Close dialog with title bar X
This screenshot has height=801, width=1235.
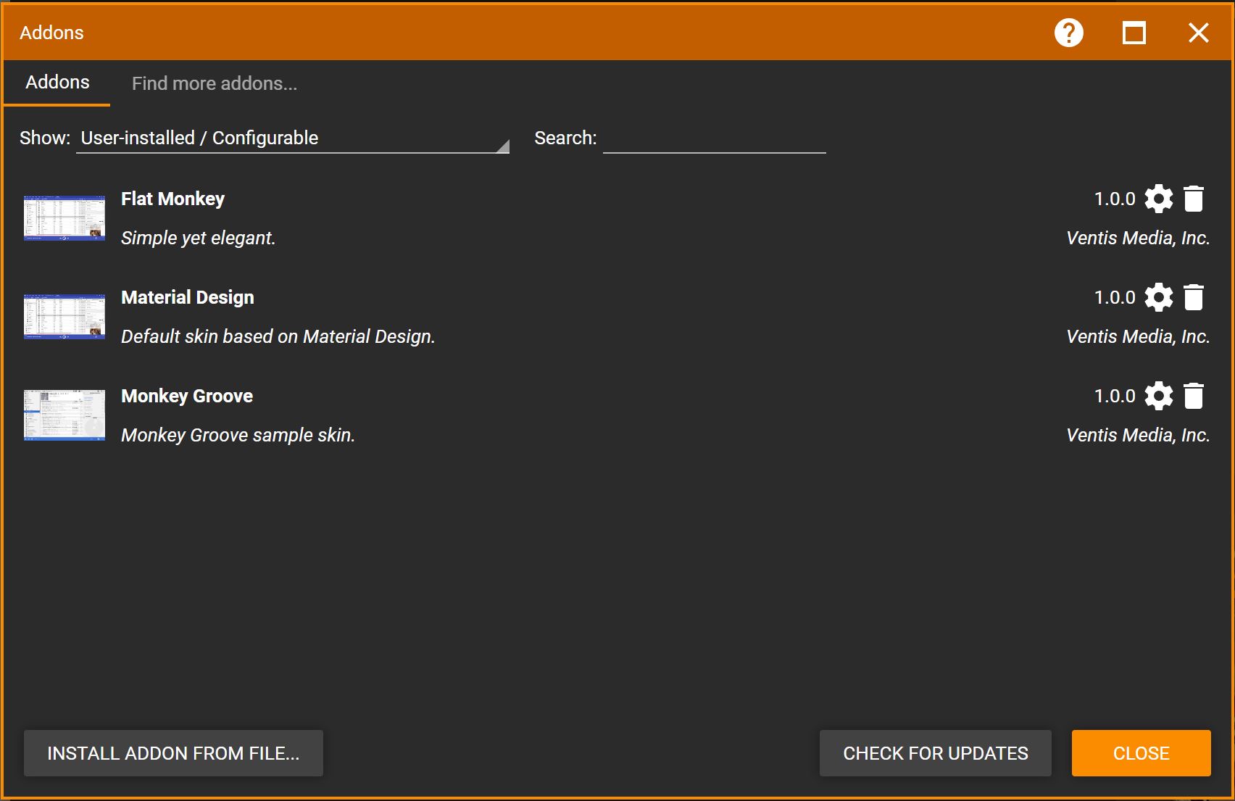[x=1198, y=33]
